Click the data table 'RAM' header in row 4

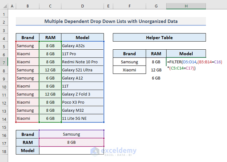click(50, 38)
